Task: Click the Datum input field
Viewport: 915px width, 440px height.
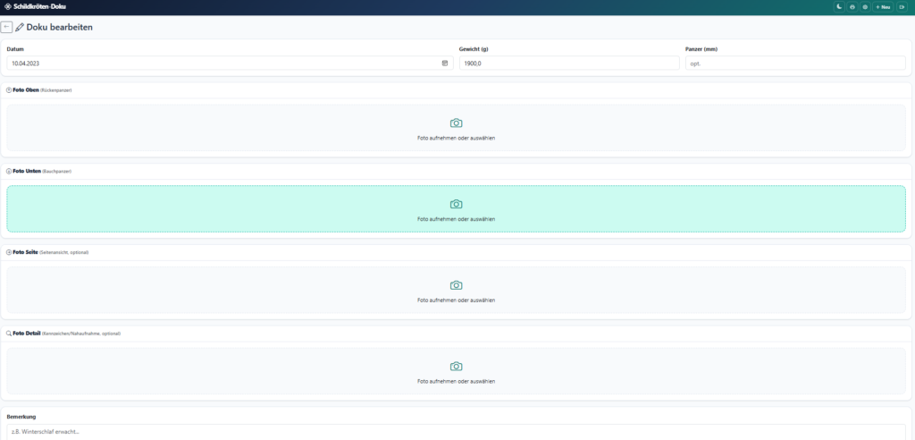Action: pos(223,63)
